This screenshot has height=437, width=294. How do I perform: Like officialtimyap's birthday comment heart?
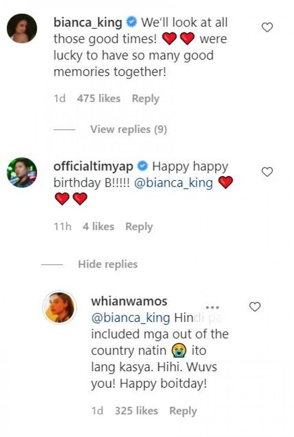(268, 172)
